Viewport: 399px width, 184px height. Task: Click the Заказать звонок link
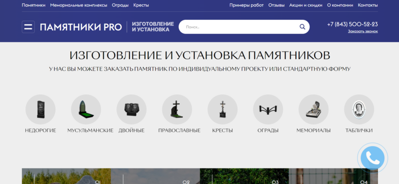(363, 31)
